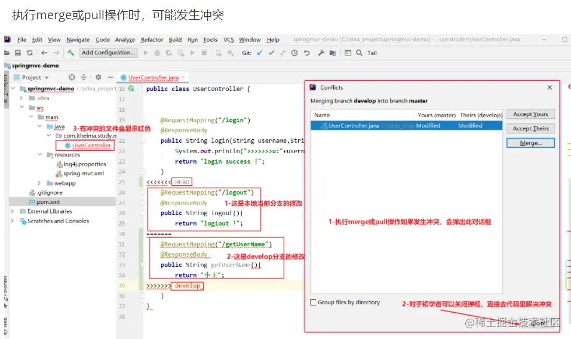Click the Git Rollback undo arrow icon

tap(306, 53)
